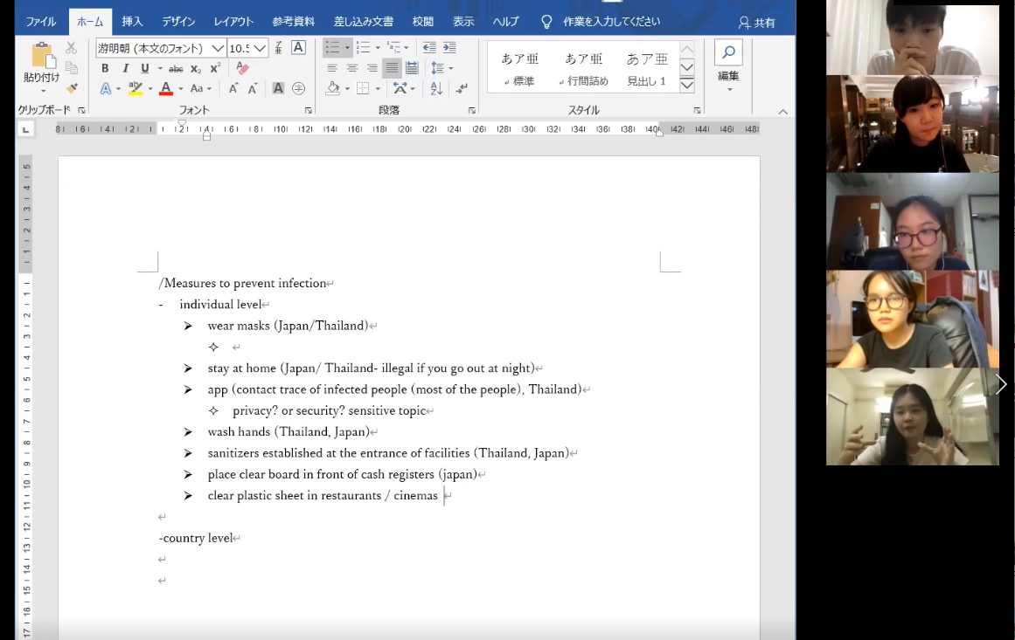Open the numbered list dropdown arrow
This screenshot has width=1015, height=640.
click(x=378, y=48)
